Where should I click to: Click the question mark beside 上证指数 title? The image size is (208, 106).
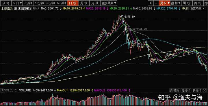pos(33,9)
